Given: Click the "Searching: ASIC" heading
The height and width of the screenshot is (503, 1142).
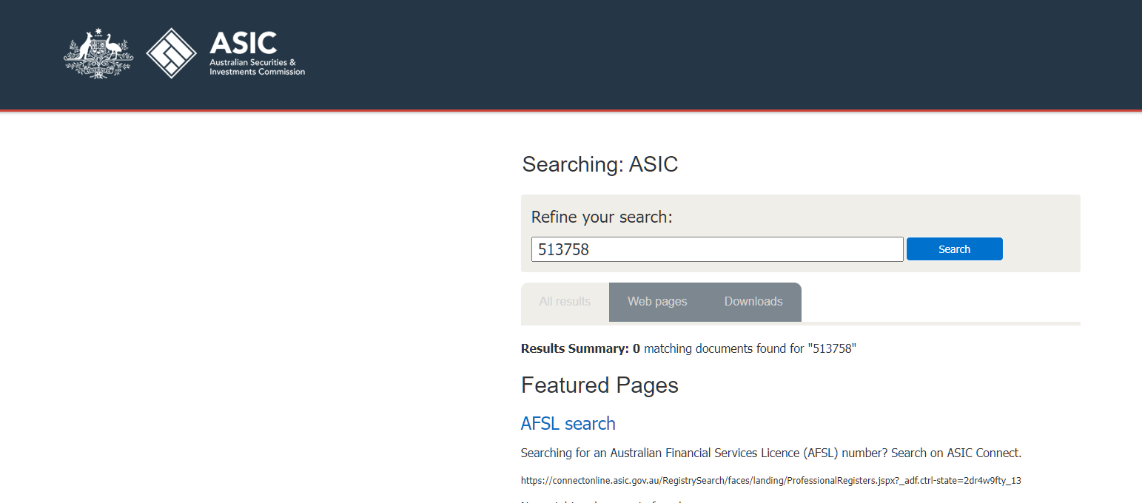Looking at the screenshot, I should [x=600, y=164].
